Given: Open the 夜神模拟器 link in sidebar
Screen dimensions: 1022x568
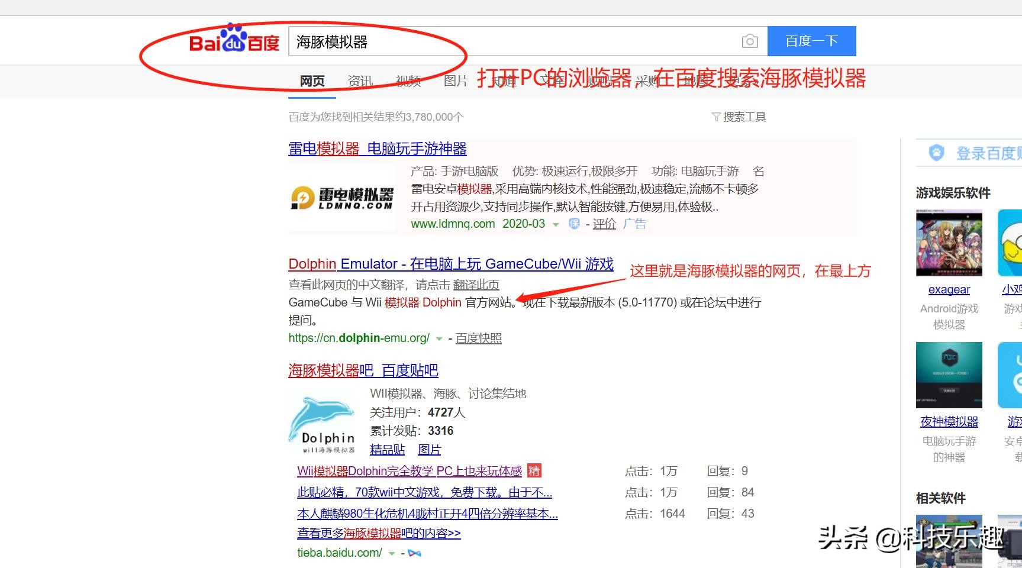Looking at the screenshot, I should (949, 421).
